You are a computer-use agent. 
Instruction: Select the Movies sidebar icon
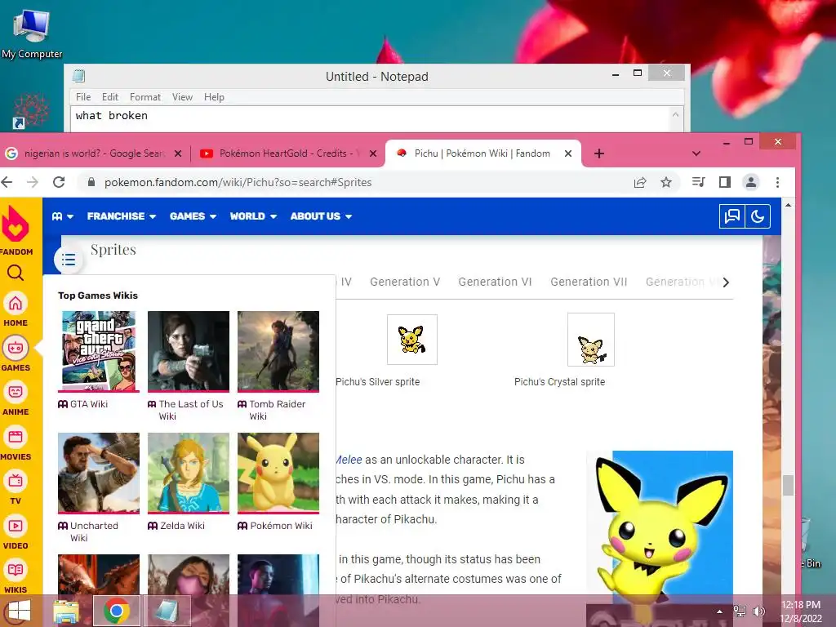pos(16,438)
